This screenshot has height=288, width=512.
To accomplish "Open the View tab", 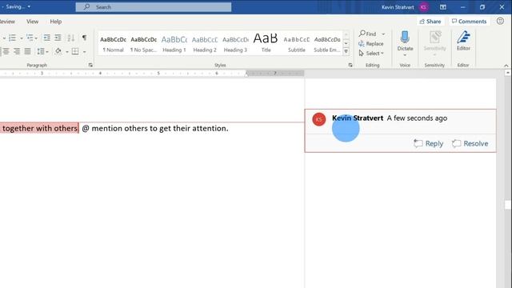I will coord(32,22).
